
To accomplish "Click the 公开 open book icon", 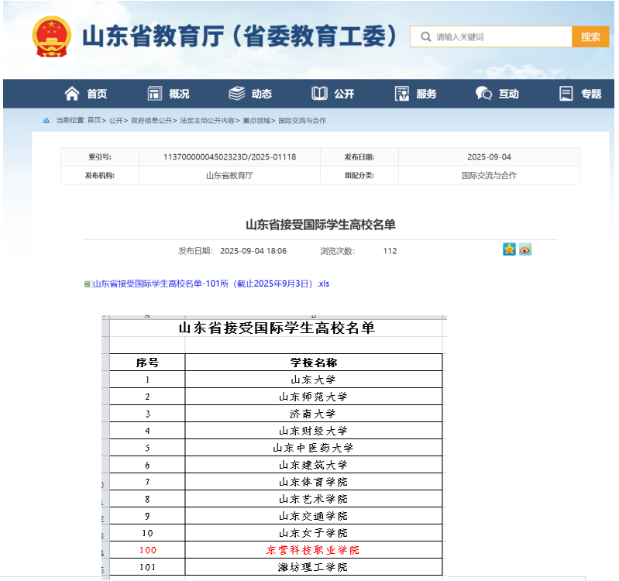I will 319,94.
